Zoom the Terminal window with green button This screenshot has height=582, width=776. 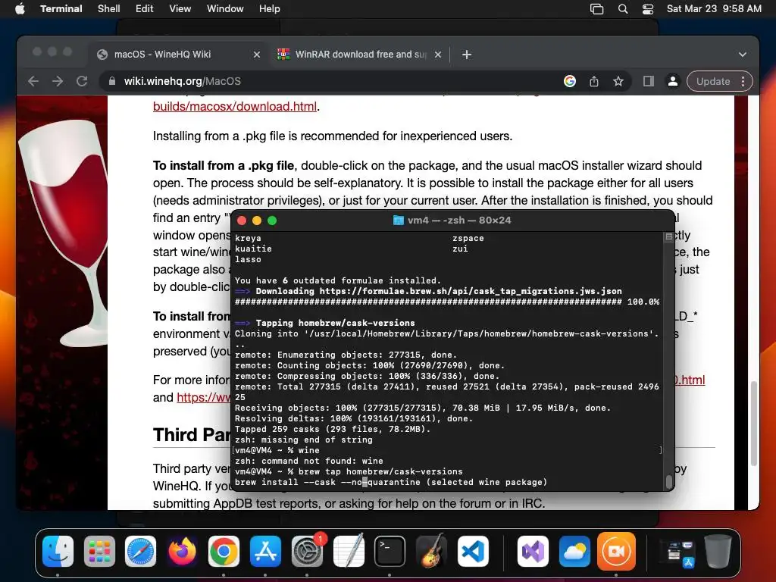pyautogui.click(x=272, y=221)
